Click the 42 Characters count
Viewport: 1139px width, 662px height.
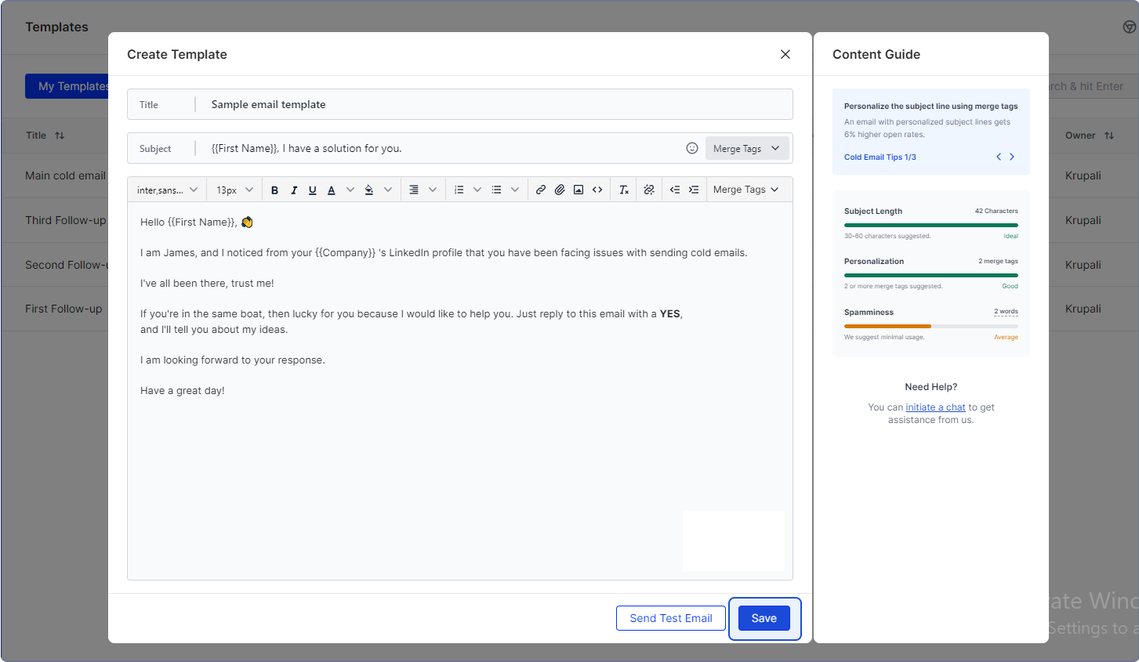pos(996,211)
